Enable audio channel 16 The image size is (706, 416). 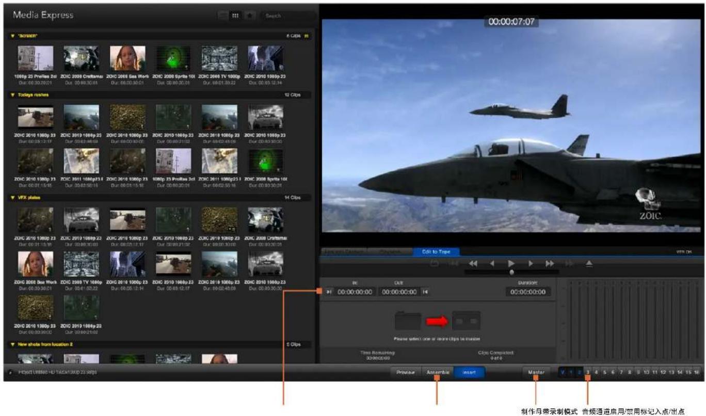point(697,372)
